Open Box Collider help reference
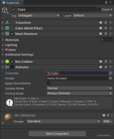This screenshot has height=139, width=114. click(x=101, y=61)
